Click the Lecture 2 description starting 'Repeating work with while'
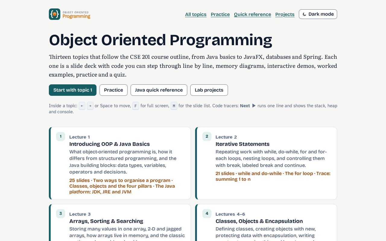Screen dimensions: 386x241 pos(271,158)
